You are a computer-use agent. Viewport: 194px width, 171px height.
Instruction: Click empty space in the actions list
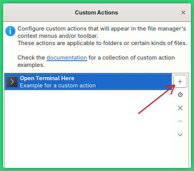click(x=88, y=129)
